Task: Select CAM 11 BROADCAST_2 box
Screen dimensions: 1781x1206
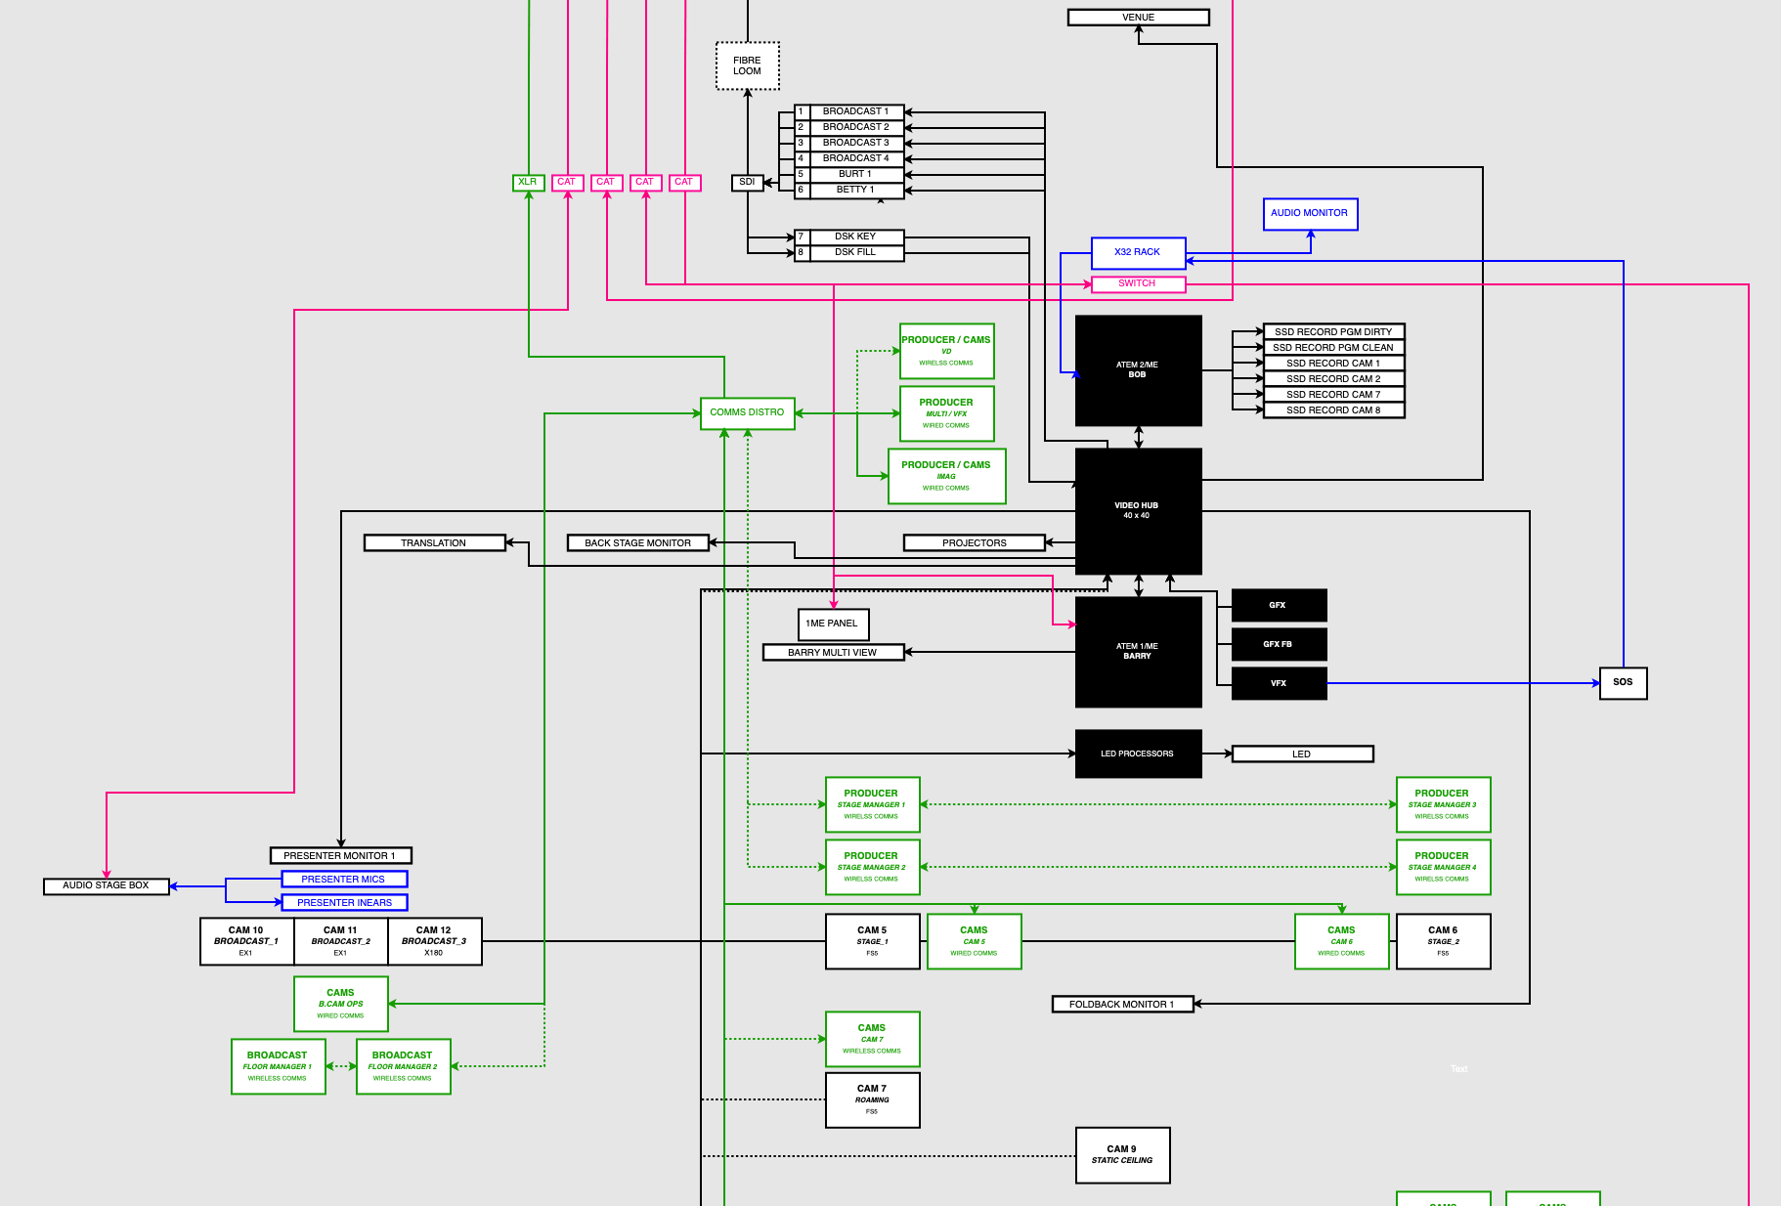Action: 340,941
